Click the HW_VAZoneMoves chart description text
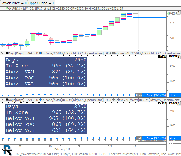181x156 pixels. click(98, 154)
